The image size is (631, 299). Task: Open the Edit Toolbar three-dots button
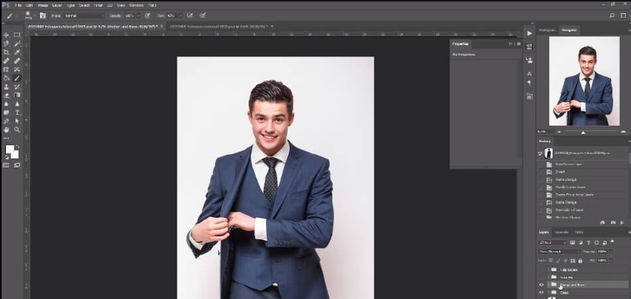click(6, 138)
